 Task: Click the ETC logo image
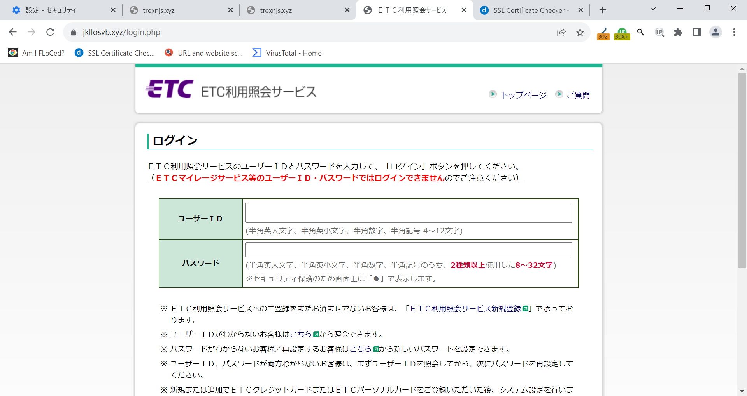(x=169, y=89)
